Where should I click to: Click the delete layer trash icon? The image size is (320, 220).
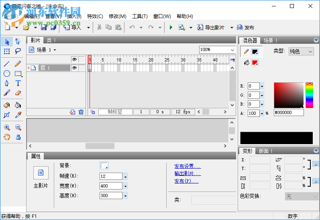click(81, 112)
